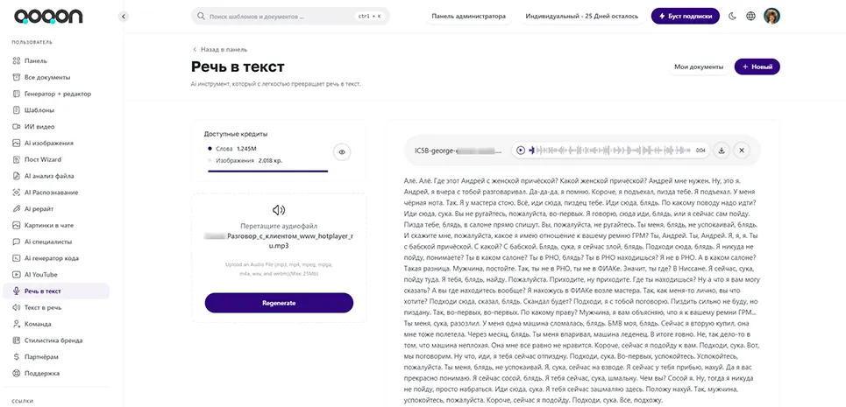Open Мои документы

click(698, 67)
